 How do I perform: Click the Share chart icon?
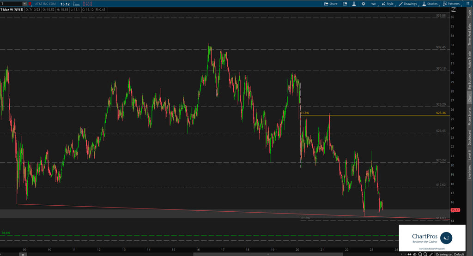tap(331, 4)
